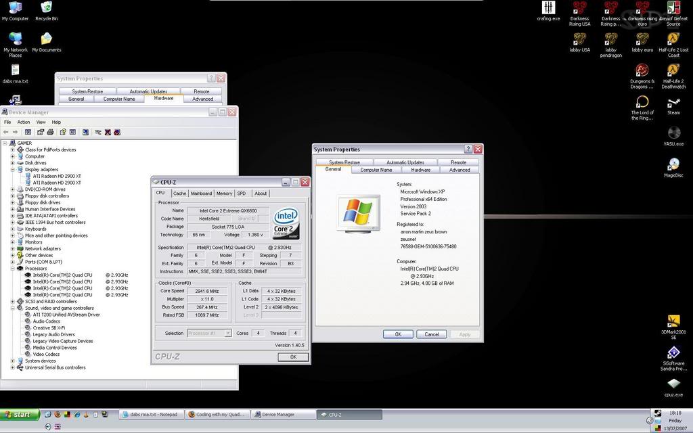
Task: Collapse the Display adapters node
Action: (13, 169)
